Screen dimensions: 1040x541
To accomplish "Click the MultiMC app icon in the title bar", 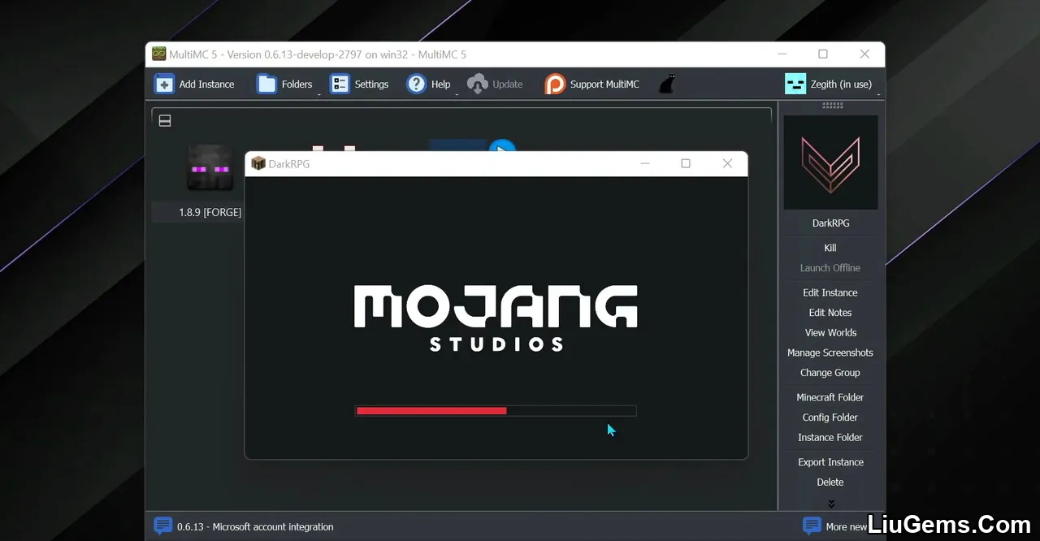I will [159, 54].
